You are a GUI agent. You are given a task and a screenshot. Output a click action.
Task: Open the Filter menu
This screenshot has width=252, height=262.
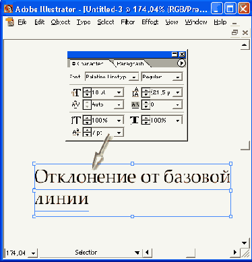click(x=127, y=22)
